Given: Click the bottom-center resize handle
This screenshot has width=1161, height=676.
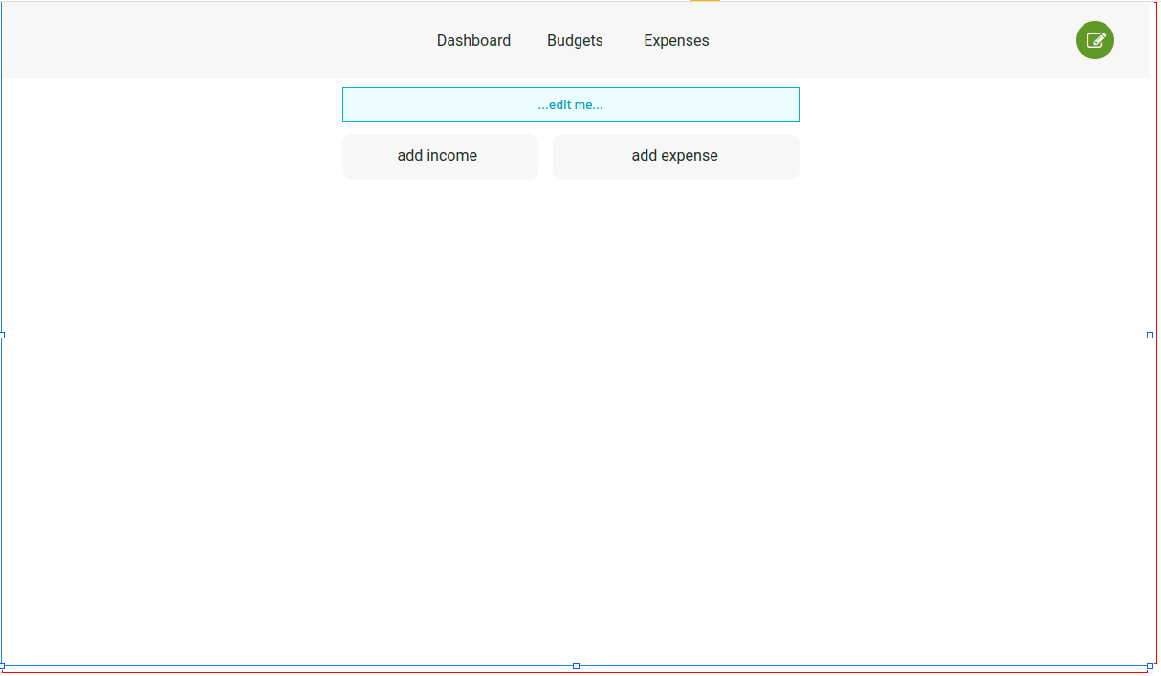Looking at the screenshot, I should pyautogui.click(x=576, y=665).
